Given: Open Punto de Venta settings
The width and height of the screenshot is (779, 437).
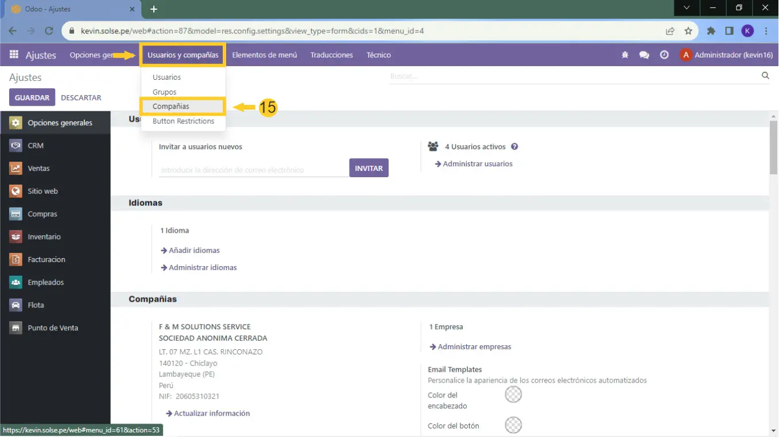Looking at the screenshot, I should [53, 328].
